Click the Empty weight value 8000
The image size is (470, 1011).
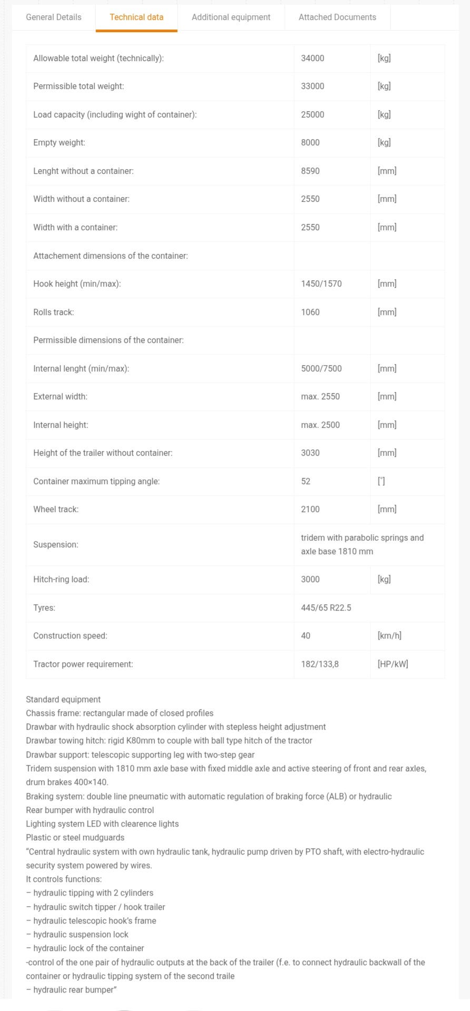pyautogui.click(x=310, y=143)
